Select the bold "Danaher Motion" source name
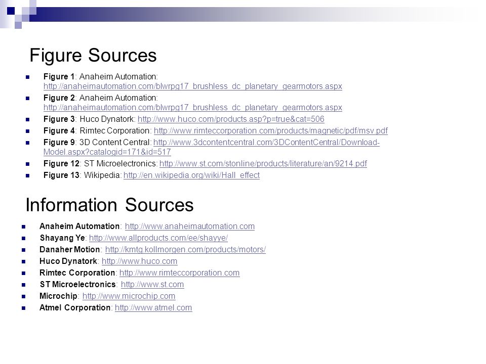Image resolution: width=486 pixels, height=364 pixels. point(70,250)
